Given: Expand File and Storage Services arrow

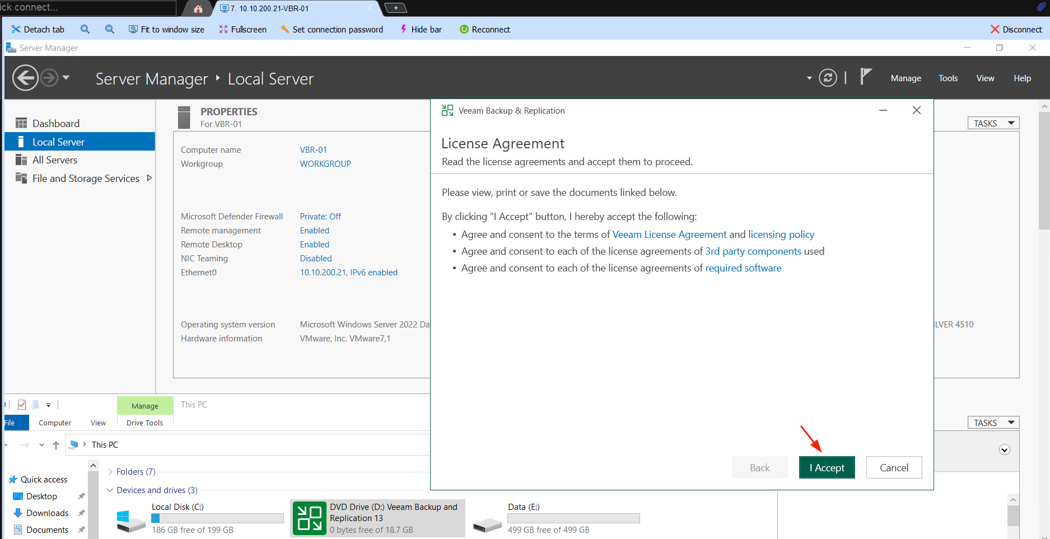Looking at the screenshot, I should (x=150, y=178).
